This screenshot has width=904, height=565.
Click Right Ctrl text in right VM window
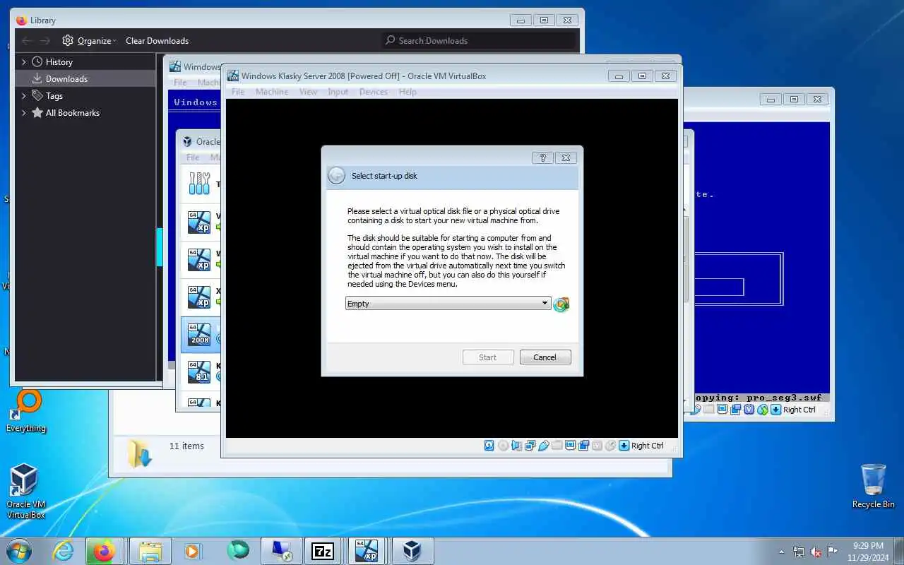(x=799, y=410)
